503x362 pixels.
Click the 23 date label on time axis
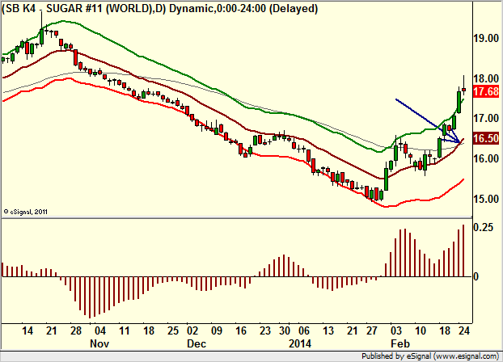point(265,330)
